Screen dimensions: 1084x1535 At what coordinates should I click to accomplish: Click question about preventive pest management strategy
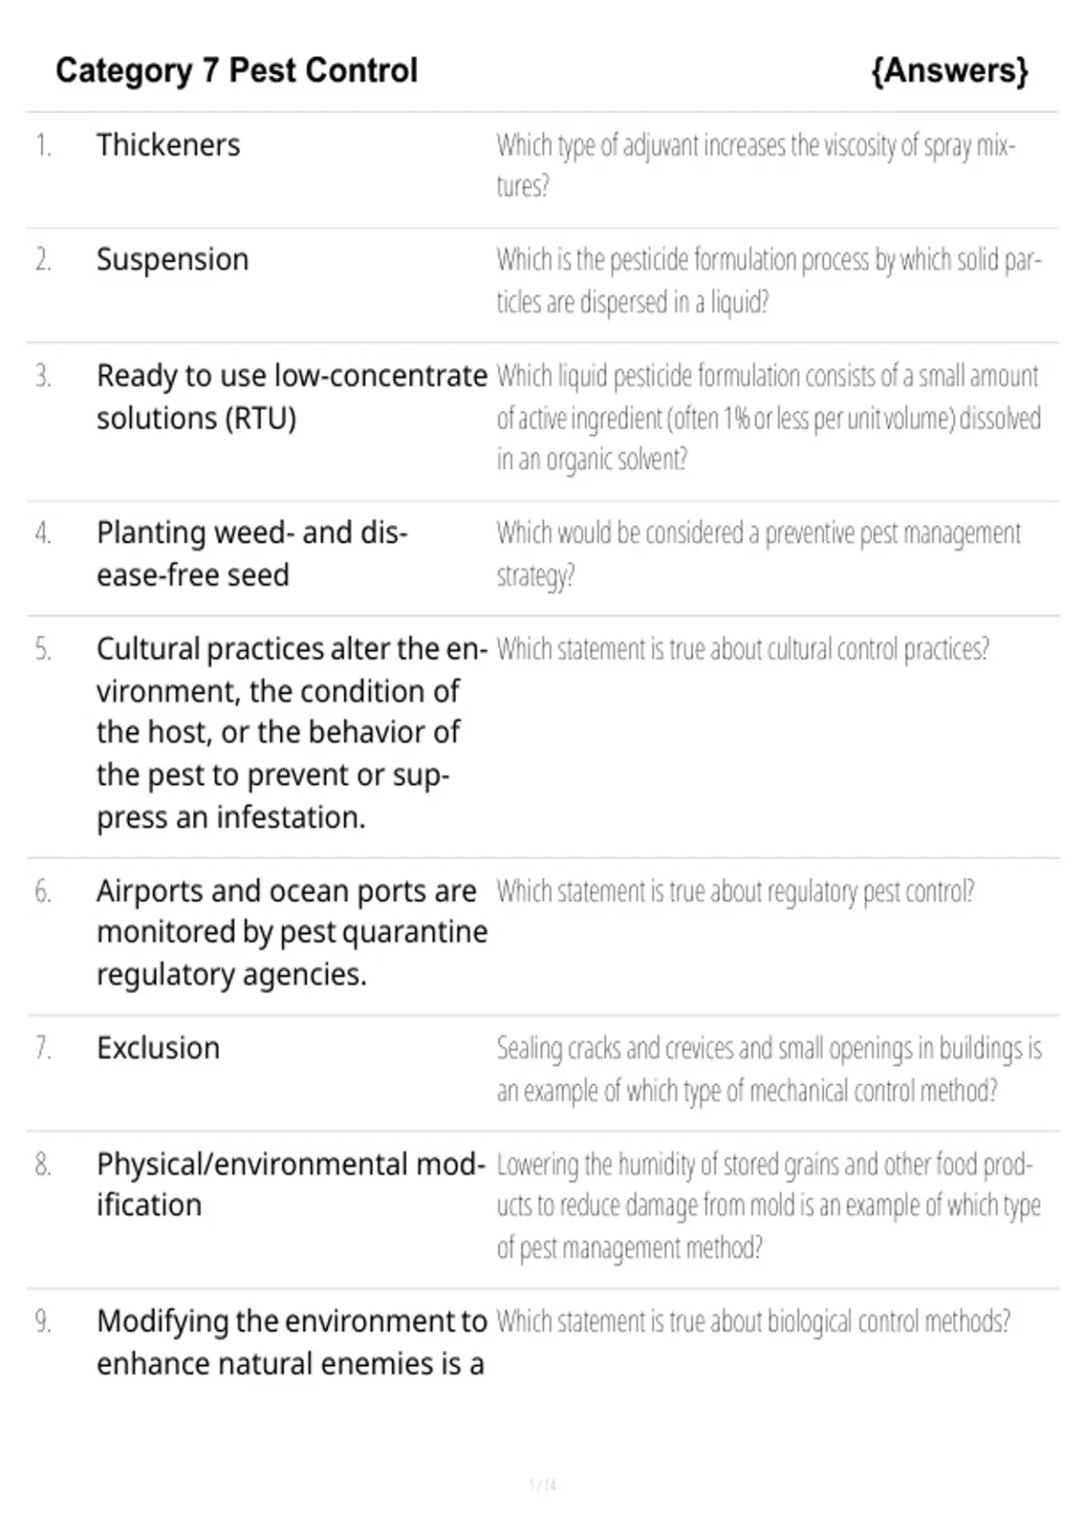[759, 554]
